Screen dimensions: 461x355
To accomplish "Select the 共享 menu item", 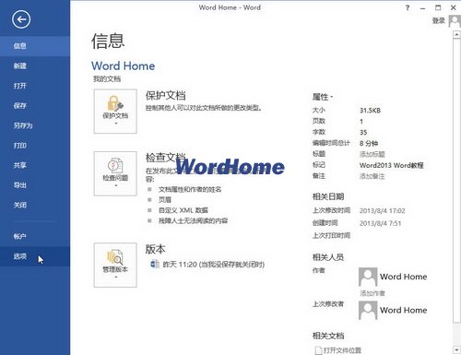I will pos(35,165).
